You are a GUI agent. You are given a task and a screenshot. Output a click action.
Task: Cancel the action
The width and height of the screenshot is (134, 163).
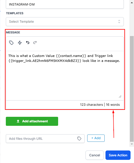(x=94, y=155)
